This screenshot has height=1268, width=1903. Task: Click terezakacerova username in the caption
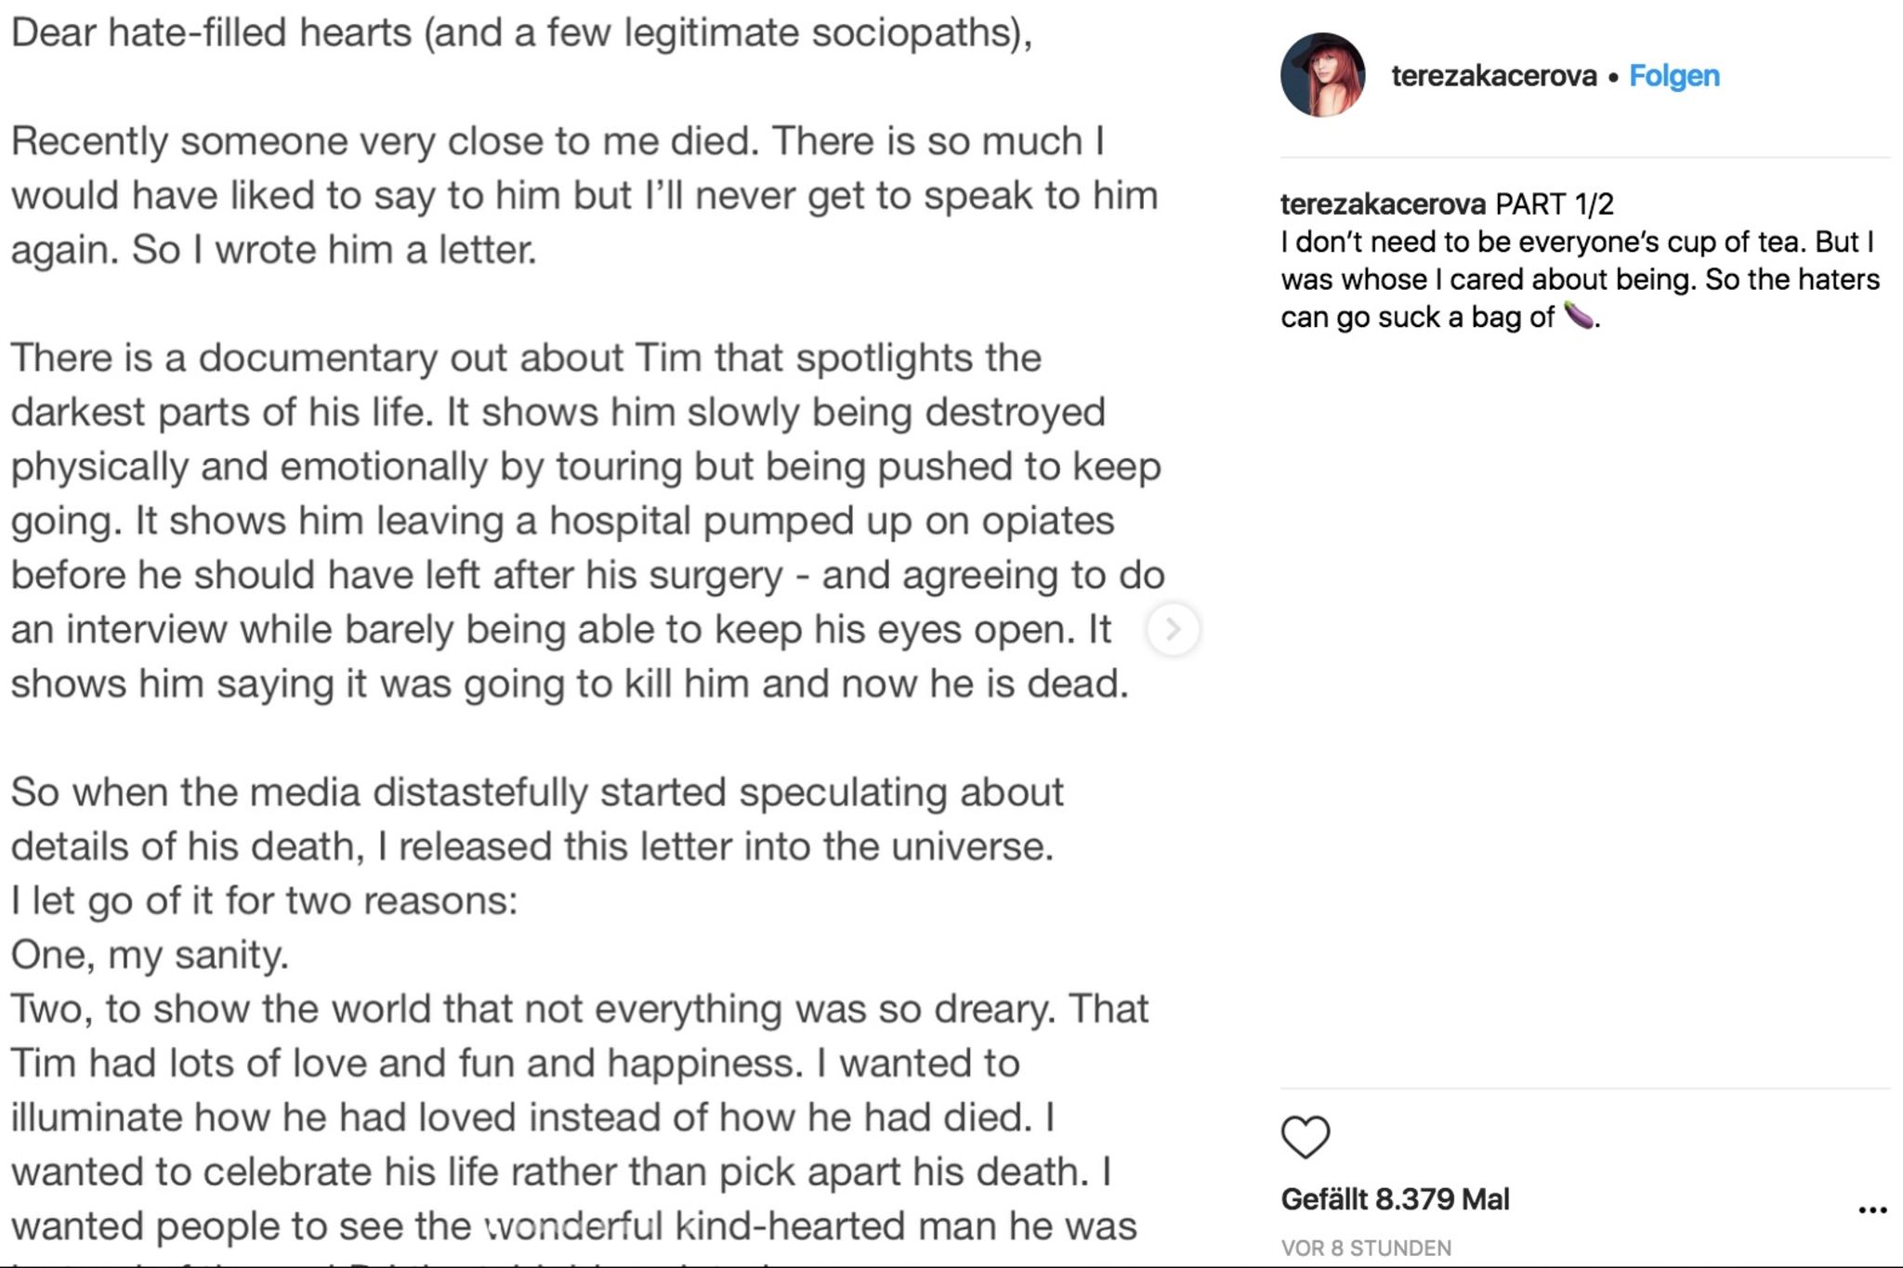coord(1383,203)
